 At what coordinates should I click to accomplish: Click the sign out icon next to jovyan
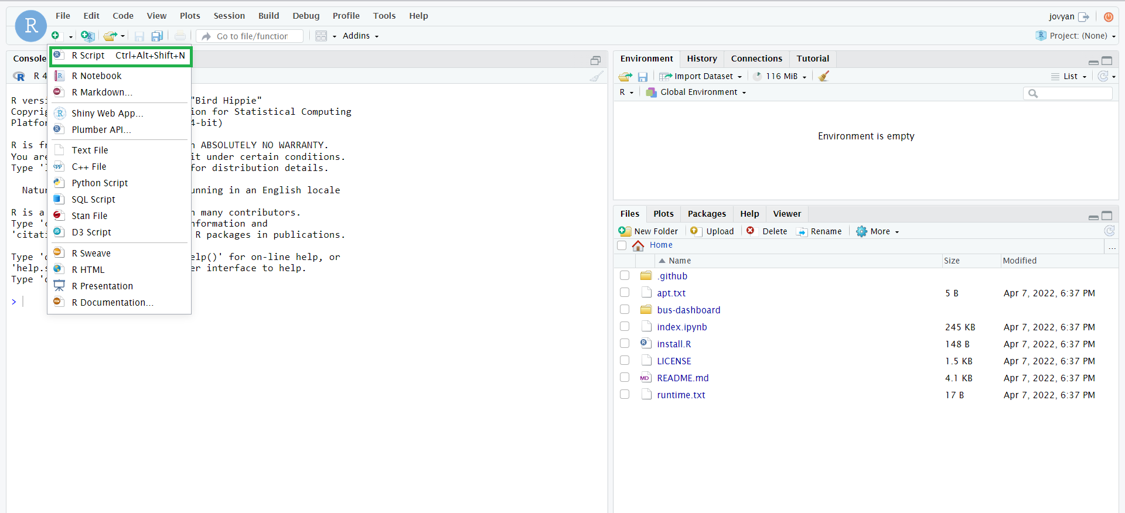[1083, 17]
